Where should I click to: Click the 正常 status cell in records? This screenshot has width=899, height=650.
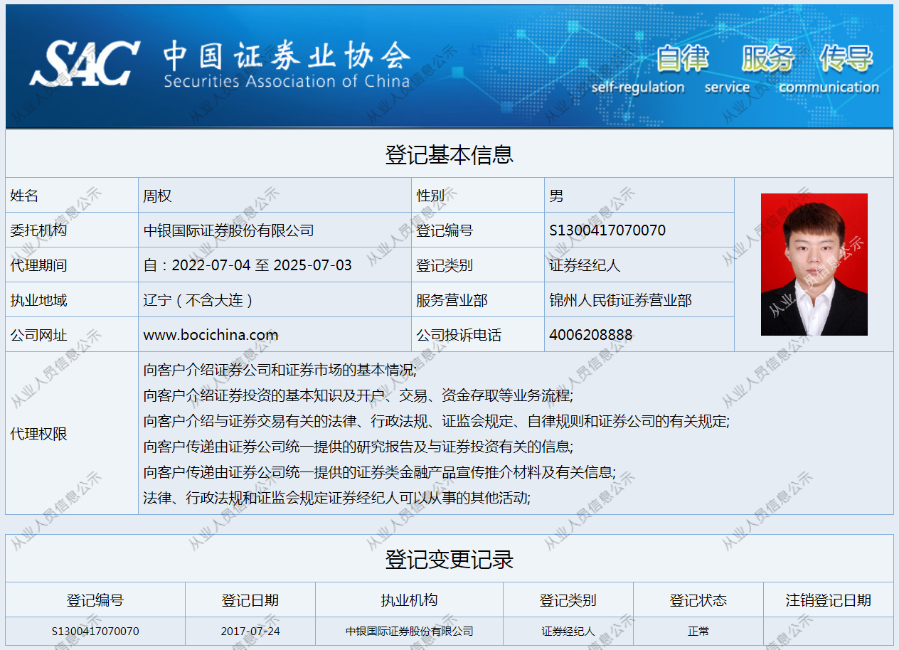coord(698,632)
